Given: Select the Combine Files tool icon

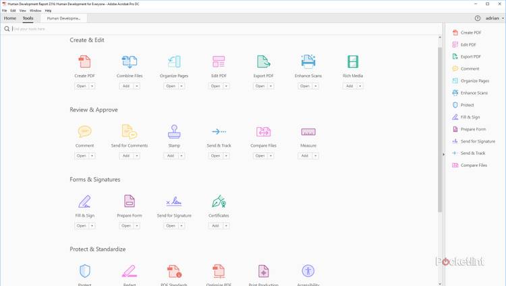Looking at the screenshot, I should click(130, 61).
